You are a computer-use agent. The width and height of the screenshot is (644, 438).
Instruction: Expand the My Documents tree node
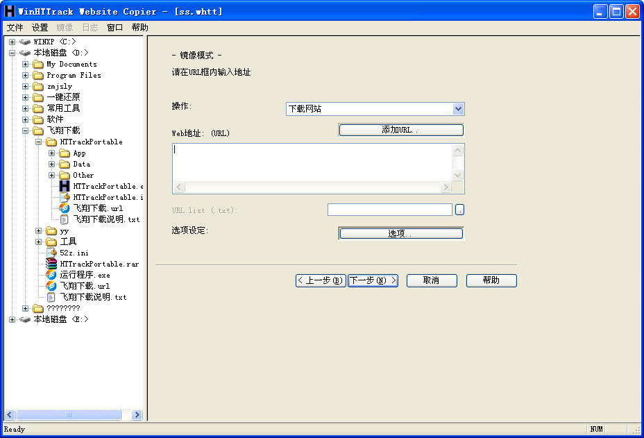26,64
